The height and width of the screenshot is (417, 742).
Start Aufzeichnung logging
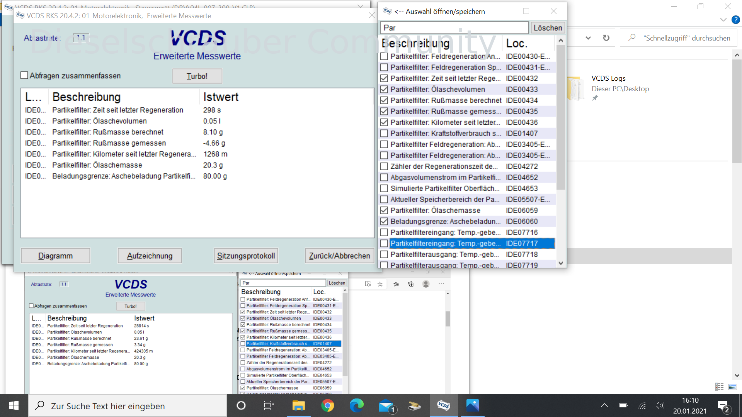coord(150,256)
